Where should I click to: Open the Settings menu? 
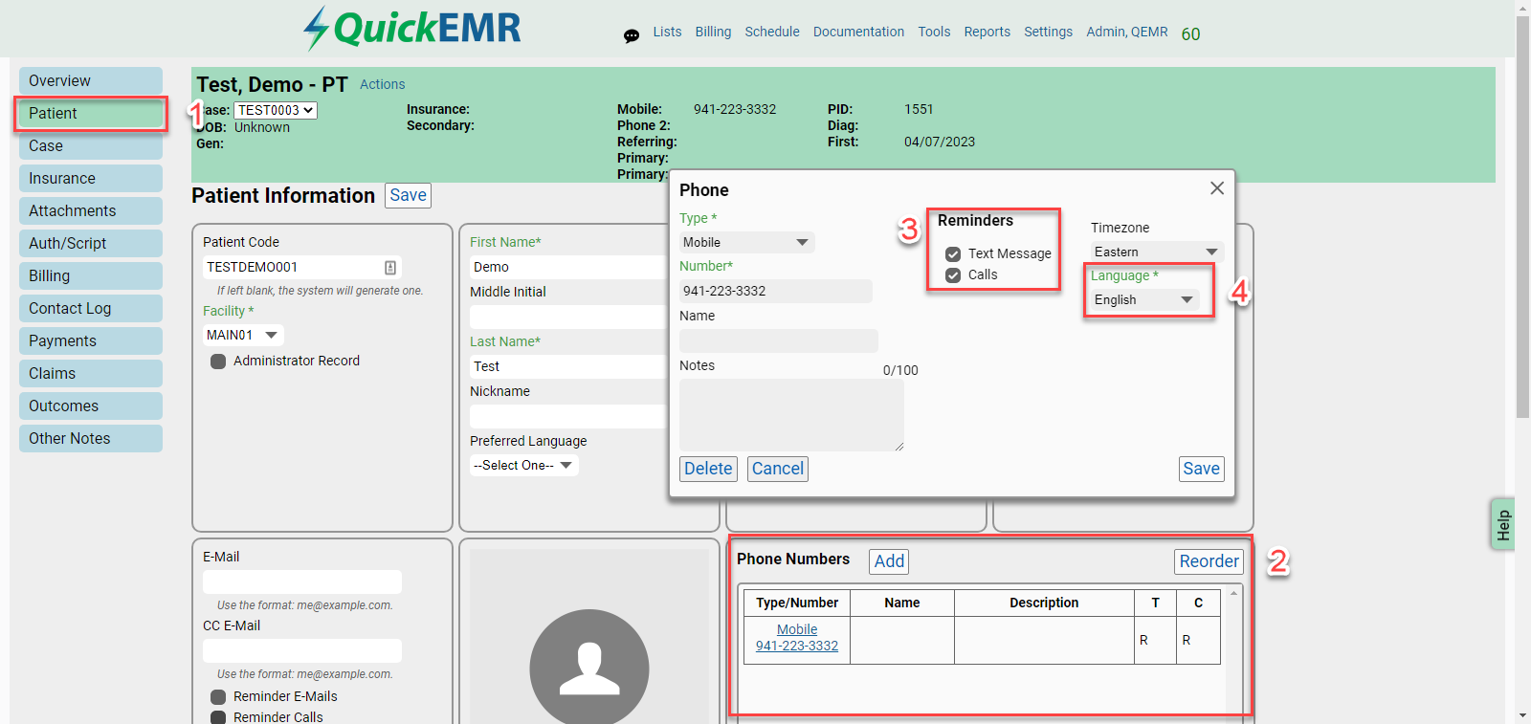(1048, 32)
